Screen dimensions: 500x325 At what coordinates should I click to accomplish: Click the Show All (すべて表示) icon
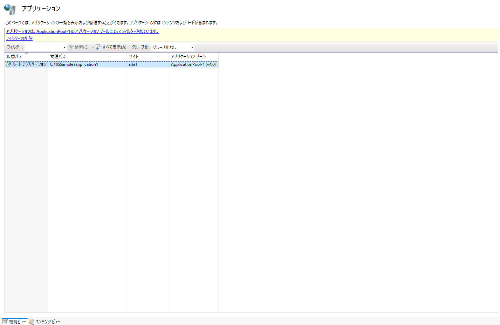(x=98, y=47)
